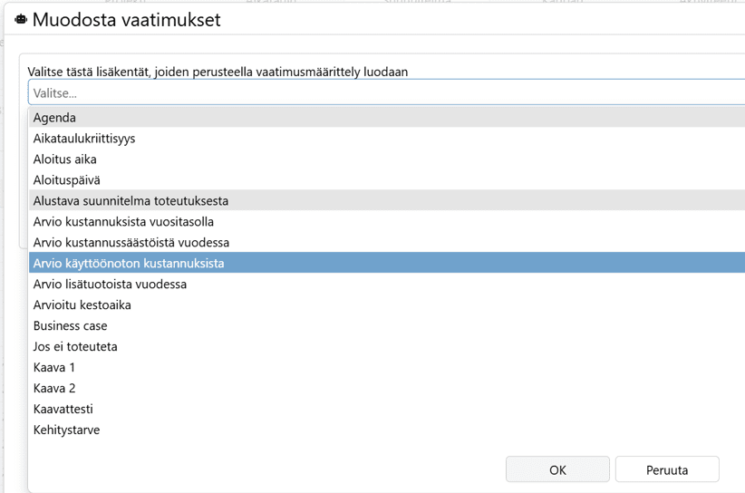Screen dimensions: 745x493
Task: Click the robot icon beside Muodosta vaatimukset
Action: click(21, 19)
